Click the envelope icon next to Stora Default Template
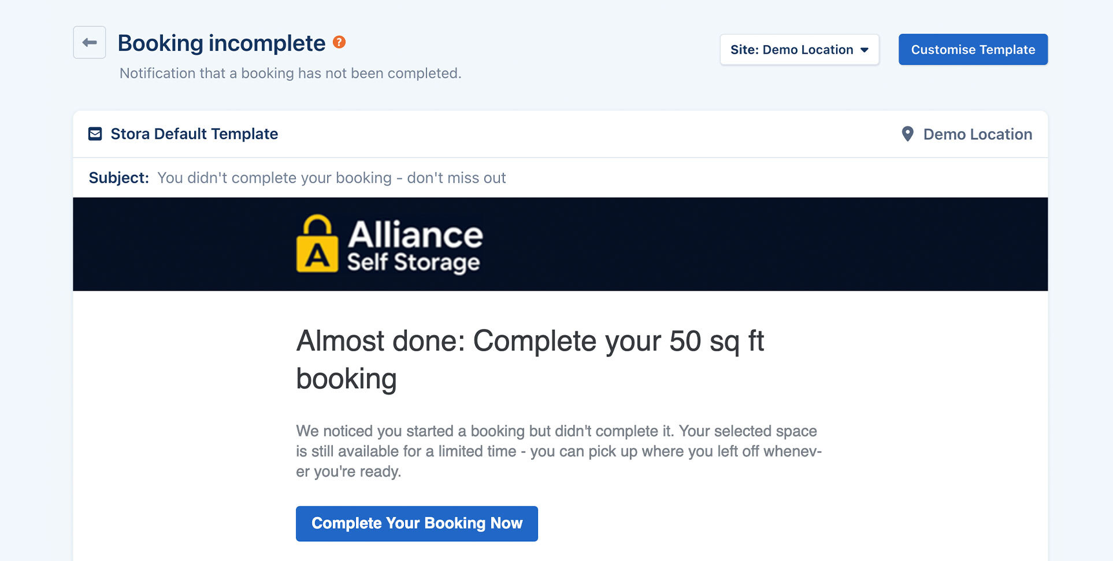The image size is (1113, 561). 95,133
